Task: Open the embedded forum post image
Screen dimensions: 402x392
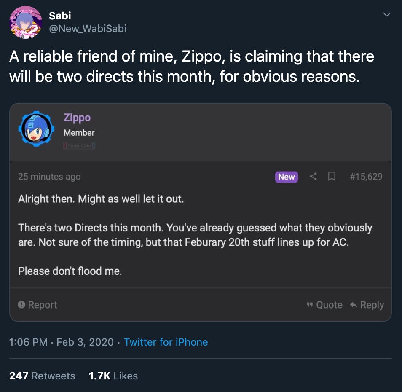Action: pyautogui.click(x=201, y=253)
